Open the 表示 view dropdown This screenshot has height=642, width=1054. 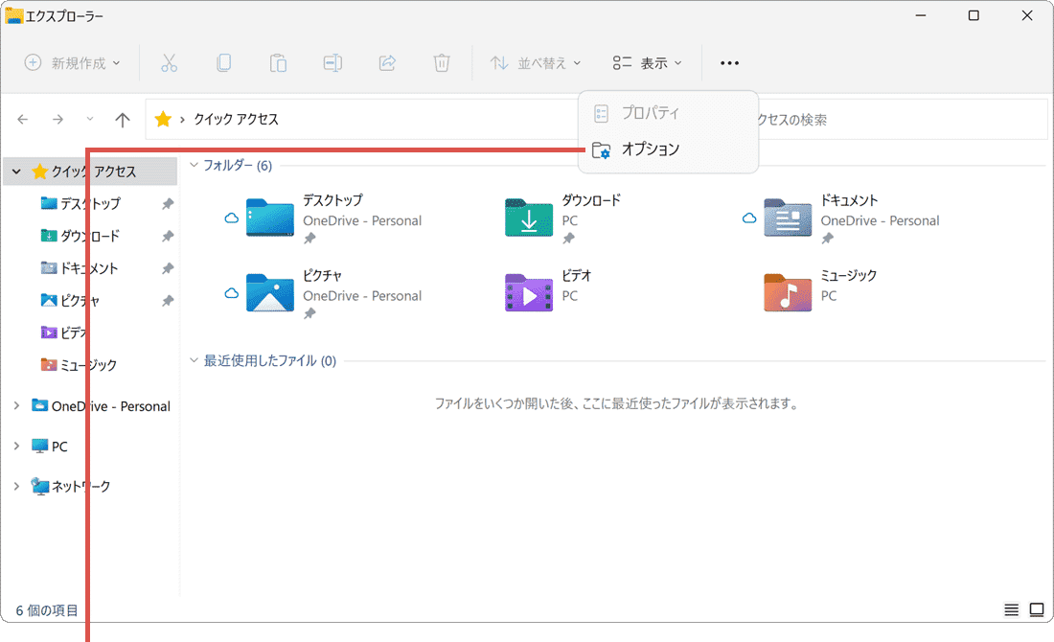point(648,63)
